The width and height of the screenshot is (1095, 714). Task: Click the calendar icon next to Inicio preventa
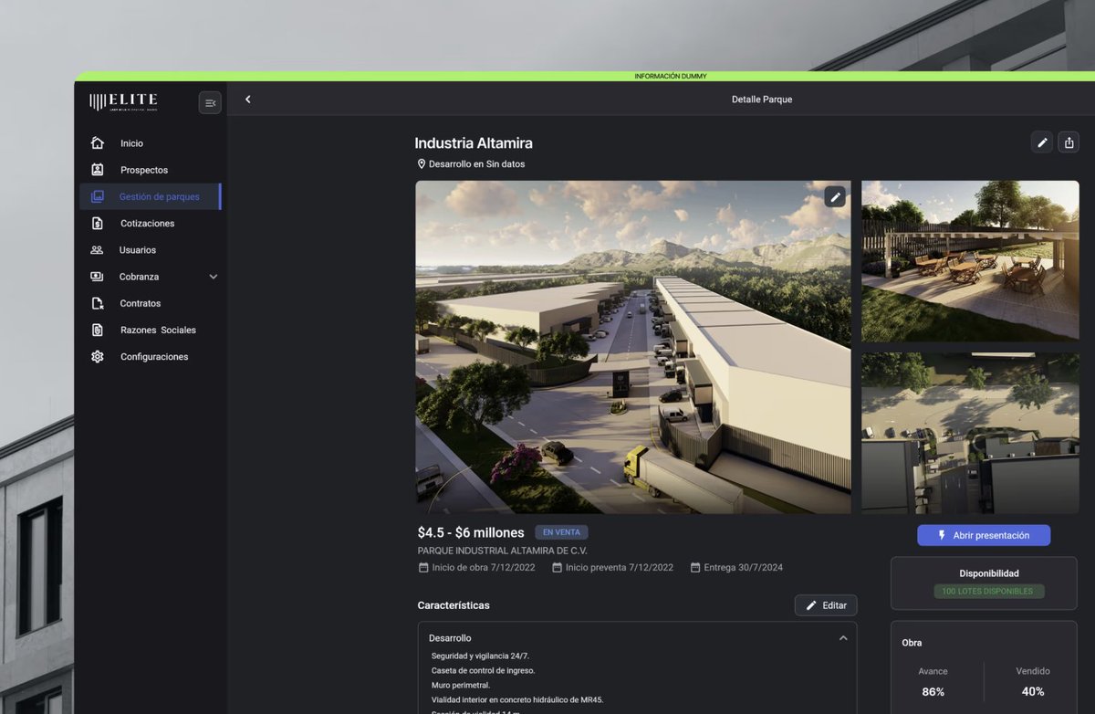click(557, 567)
